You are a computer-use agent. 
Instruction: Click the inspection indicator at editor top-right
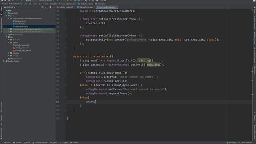point(252,10)
